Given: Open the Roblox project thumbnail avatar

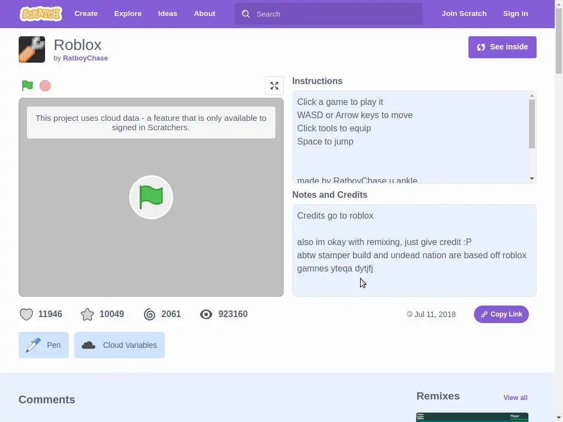Looking at the screenshot, I should 32,49.
